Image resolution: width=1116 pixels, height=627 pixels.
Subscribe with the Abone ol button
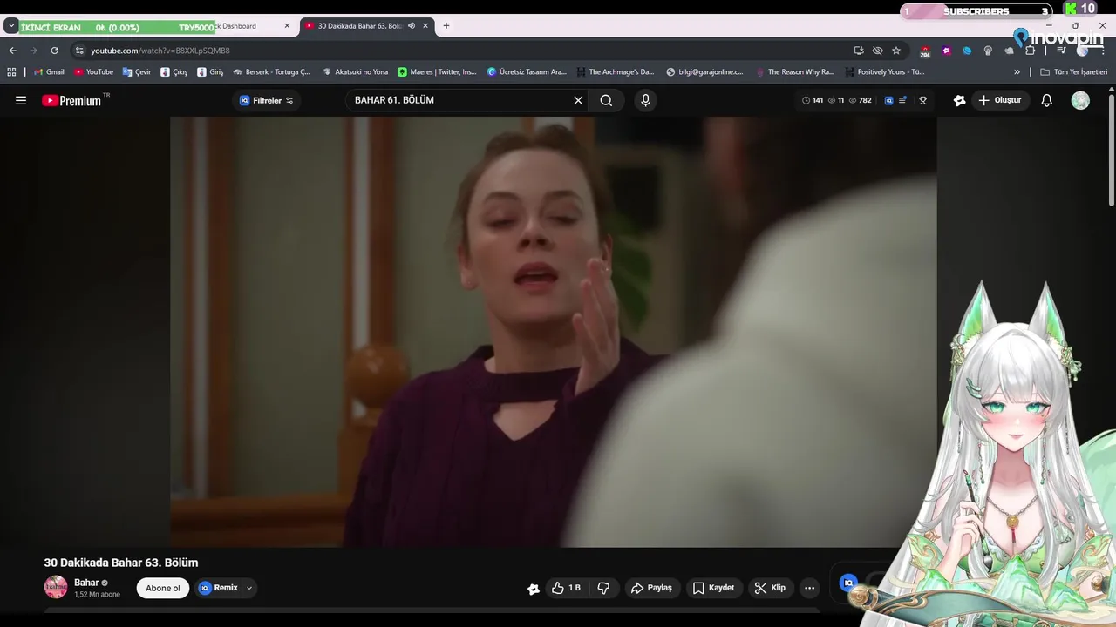[163, 588]
